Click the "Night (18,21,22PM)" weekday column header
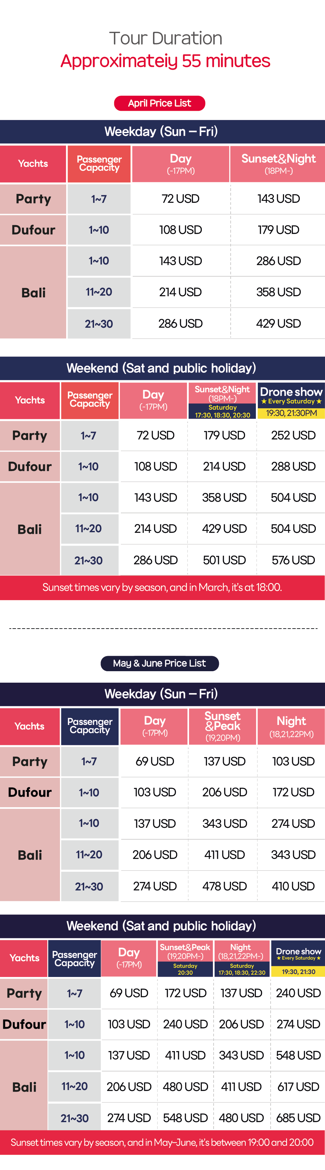 291,726
